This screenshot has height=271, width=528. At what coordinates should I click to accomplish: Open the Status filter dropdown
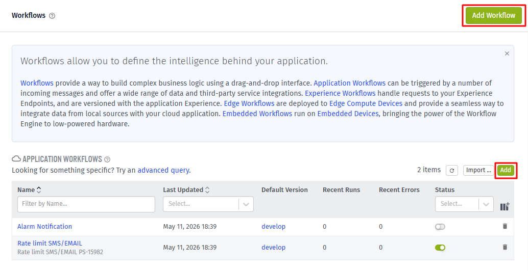[464, 204]
